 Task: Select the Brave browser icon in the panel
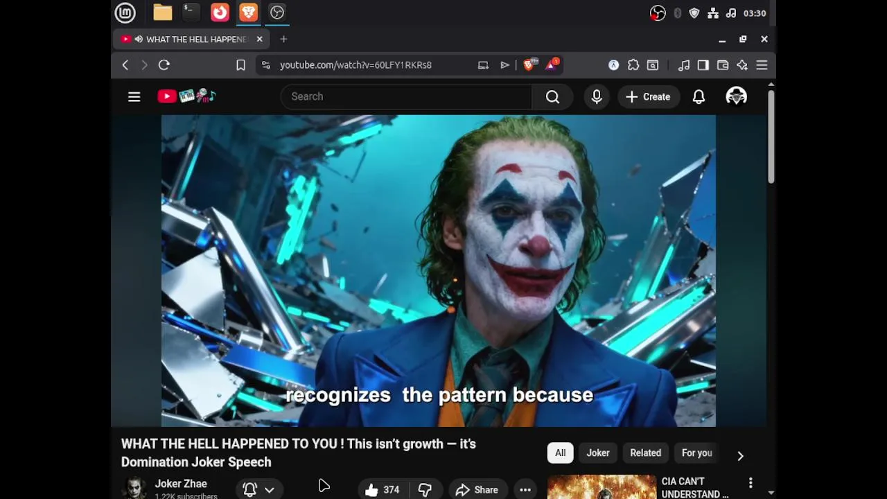pos(249,12)
